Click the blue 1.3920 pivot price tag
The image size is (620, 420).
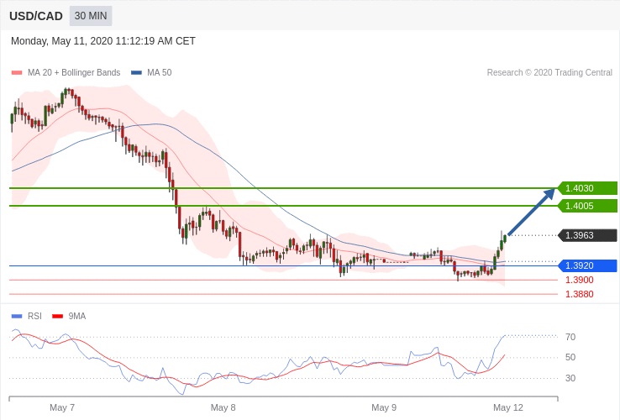tap(586, 265)
